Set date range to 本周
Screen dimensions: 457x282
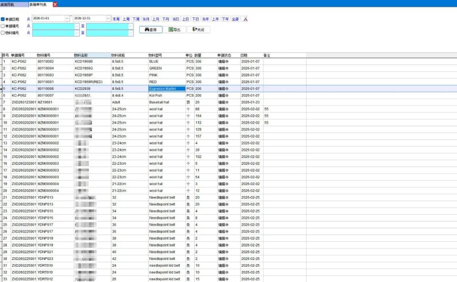(x=116, y=19)
